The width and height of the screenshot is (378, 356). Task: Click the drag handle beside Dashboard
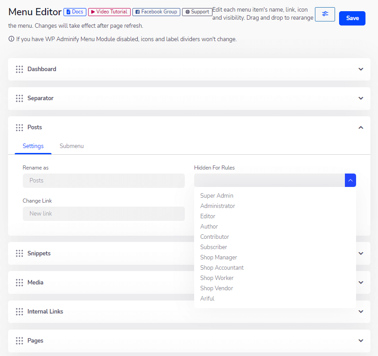coord(19,69)
